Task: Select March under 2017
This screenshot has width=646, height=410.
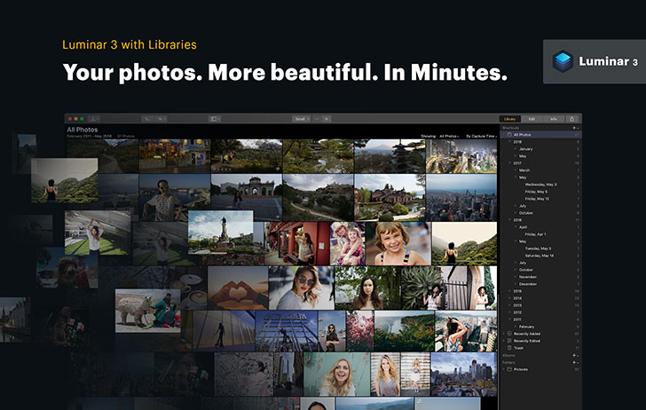Action: click(x=524, y=170)
